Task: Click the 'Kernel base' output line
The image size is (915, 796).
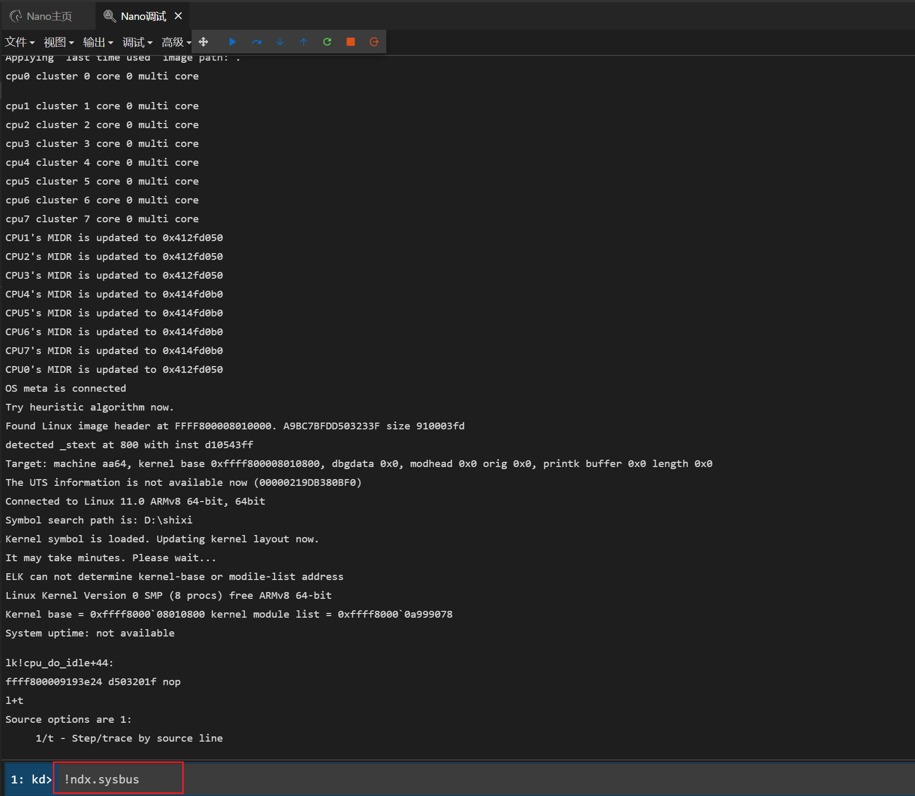Action: coord(229,615)
